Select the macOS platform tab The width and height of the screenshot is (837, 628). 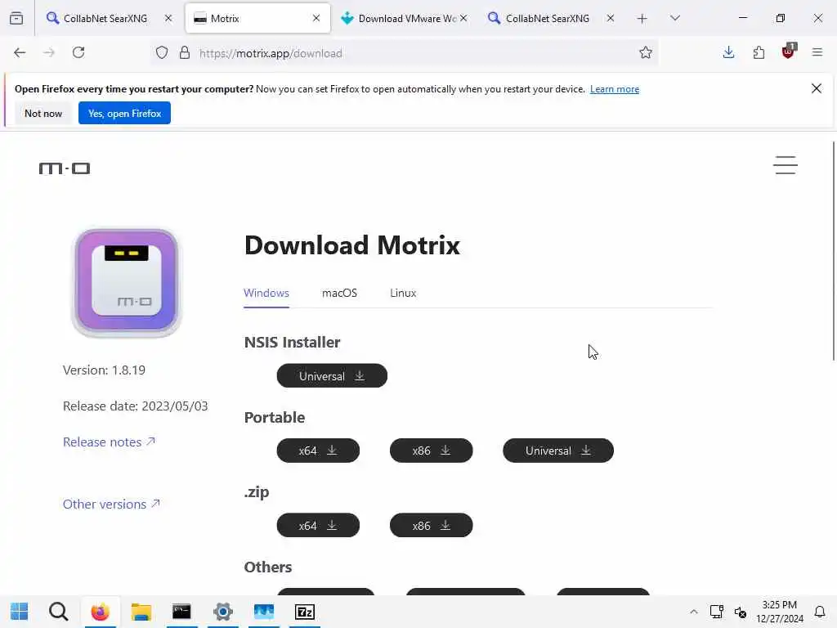(x=339, y=294)
